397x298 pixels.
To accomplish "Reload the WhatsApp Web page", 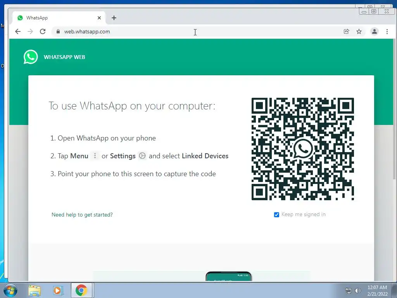I will click(43, 31).
